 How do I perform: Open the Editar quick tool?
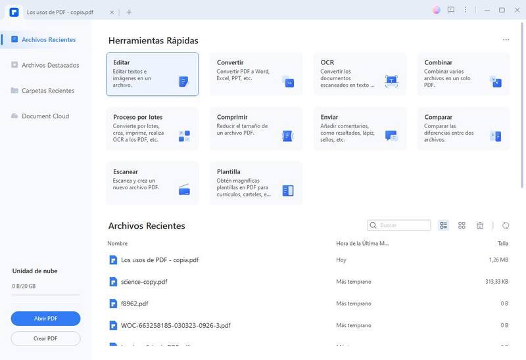click(152, 74)
